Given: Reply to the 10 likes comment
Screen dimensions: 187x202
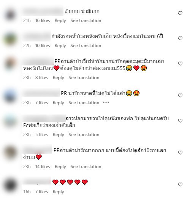Looking at the screenshot, I should click(x=60, y=46).
